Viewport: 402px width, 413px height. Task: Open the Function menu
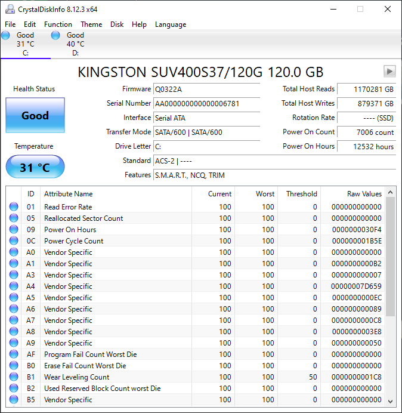(58, 24)
